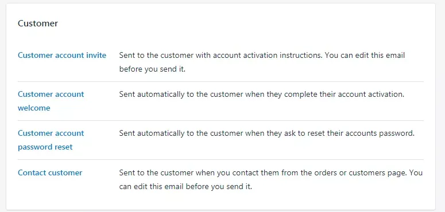Click "Sent automatically" in the welcome row description

tap(152, 94)
